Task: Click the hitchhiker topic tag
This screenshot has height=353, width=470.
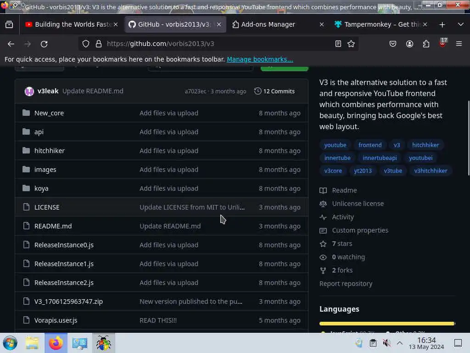Action: tap(425, 145)
